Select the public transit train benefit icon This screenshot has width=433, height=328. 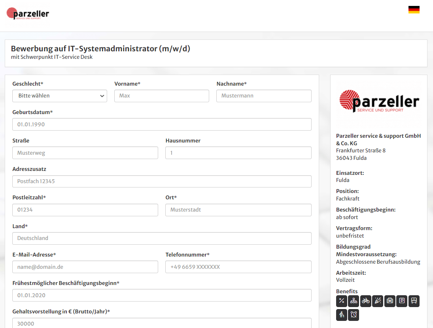414,301
